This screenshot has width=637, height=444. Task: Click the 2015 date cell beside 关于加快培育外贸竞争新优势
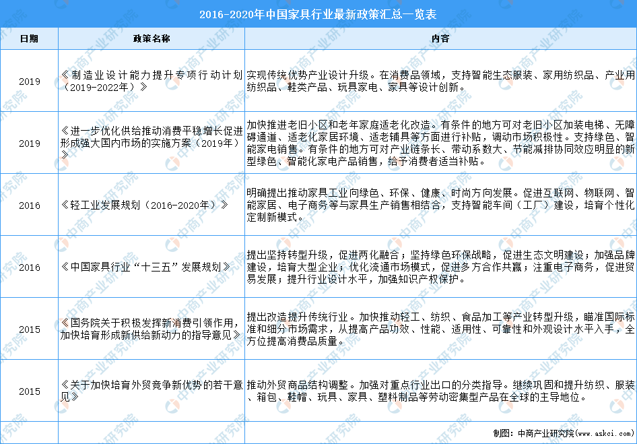click(x=29, y=391)
